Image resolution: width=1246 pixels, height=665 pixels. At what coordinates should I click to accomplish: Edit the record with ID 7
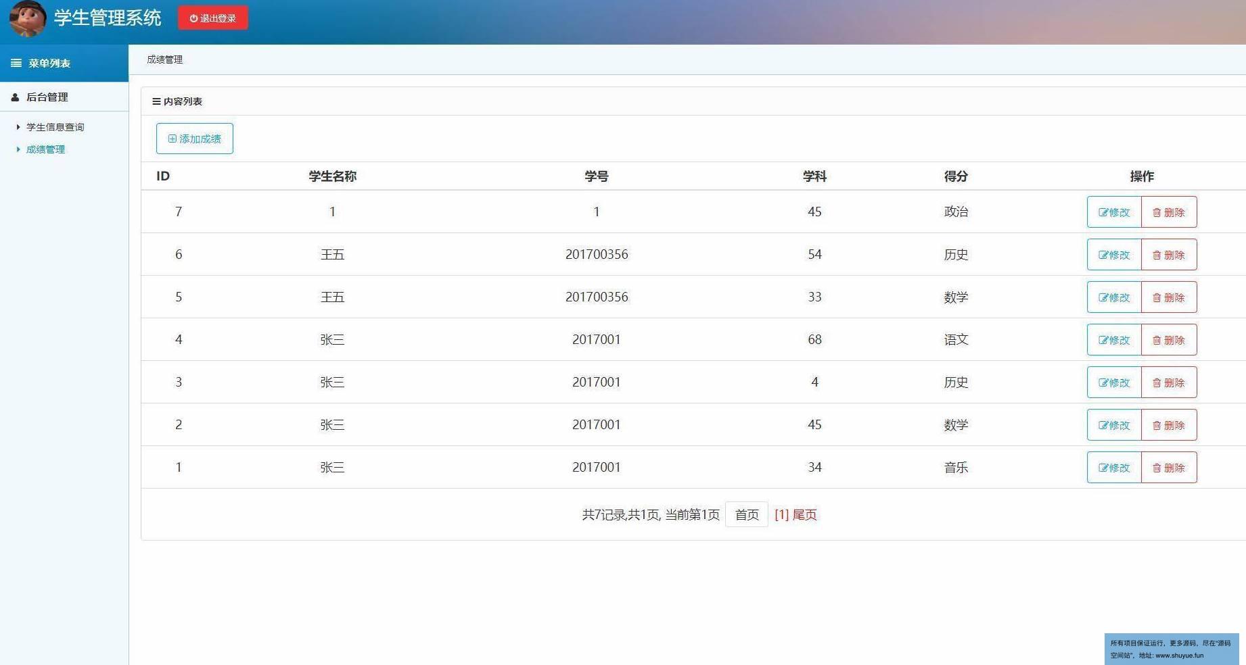[x=1114, y=212]
